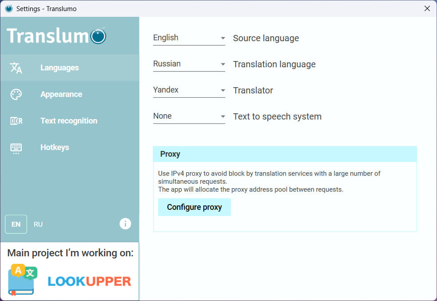
Task: Close the Settings window
Action: click(427, 8)
